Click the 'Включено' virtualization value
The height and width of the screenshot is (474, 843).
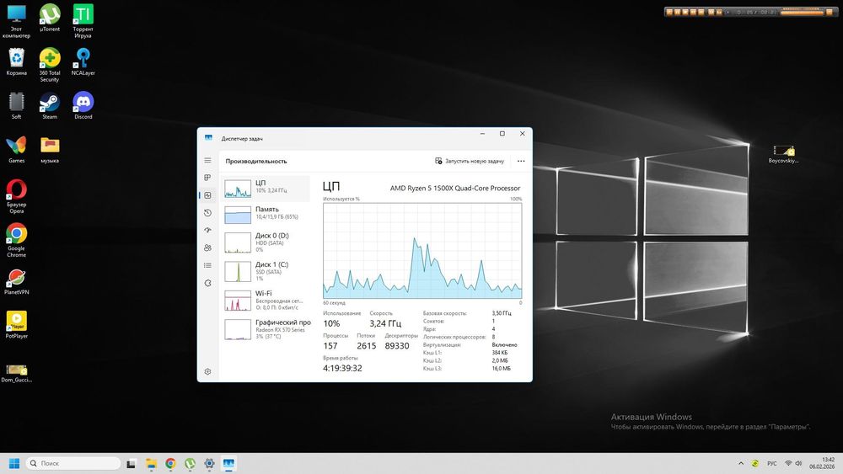pos(504,345)
